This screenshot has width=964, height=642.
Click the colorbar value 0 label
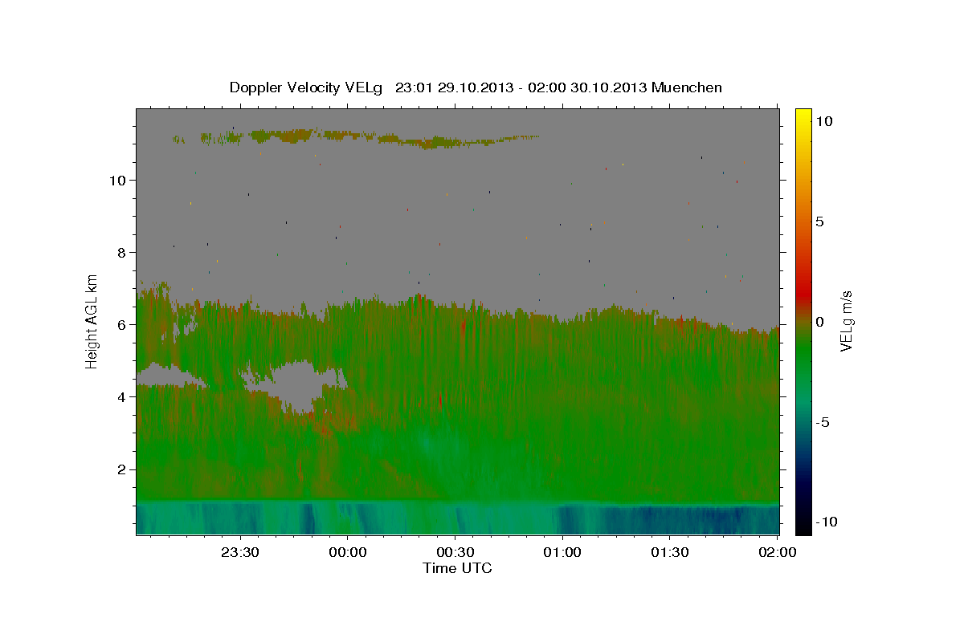(819, 321)
